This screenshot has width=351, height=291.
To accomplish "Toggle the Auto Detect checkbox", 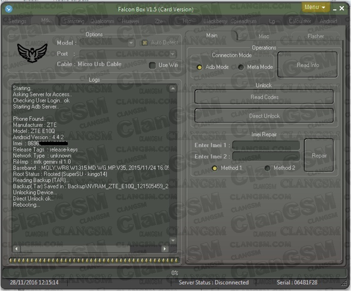I will point(145,42).
